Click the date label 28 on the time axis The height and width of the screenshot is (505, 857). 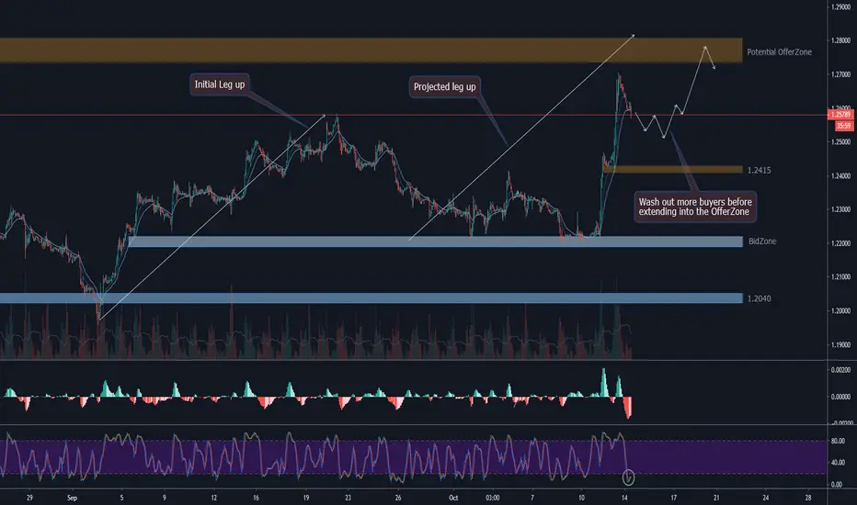click(x=808, y=498)
